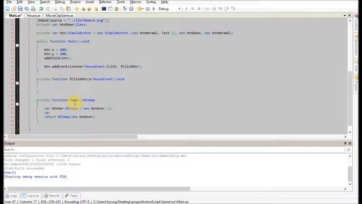Open the Debug menu

(60, 2)
